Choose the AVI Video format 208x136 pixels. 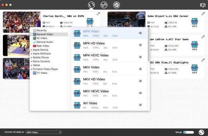tap(109, 105)
